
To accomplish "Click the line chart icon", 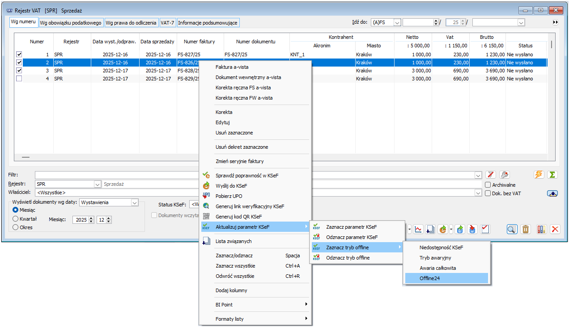I will [x=418, y=229].
